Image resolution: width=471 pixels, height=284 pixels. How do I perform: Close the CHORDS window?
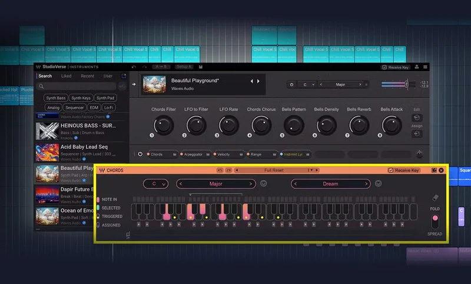441,170
